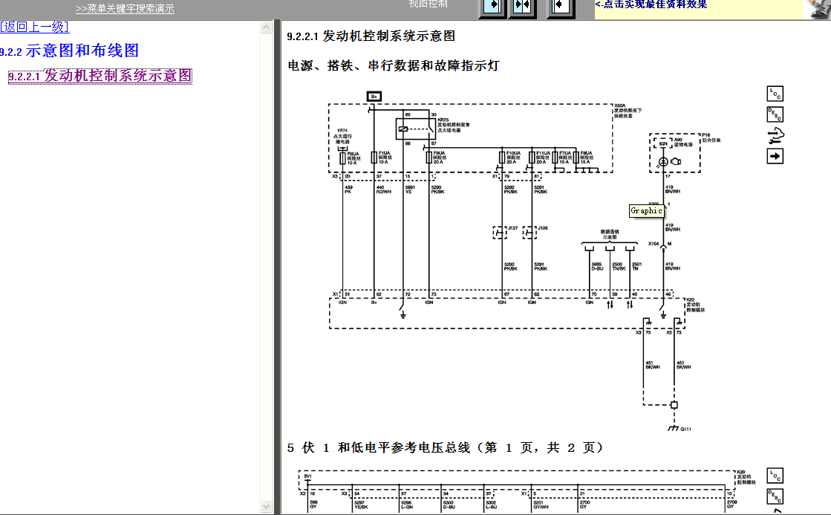Click the LOC icon beside second schematic
This screenshot has height=515, width=831.
[775, 476]
